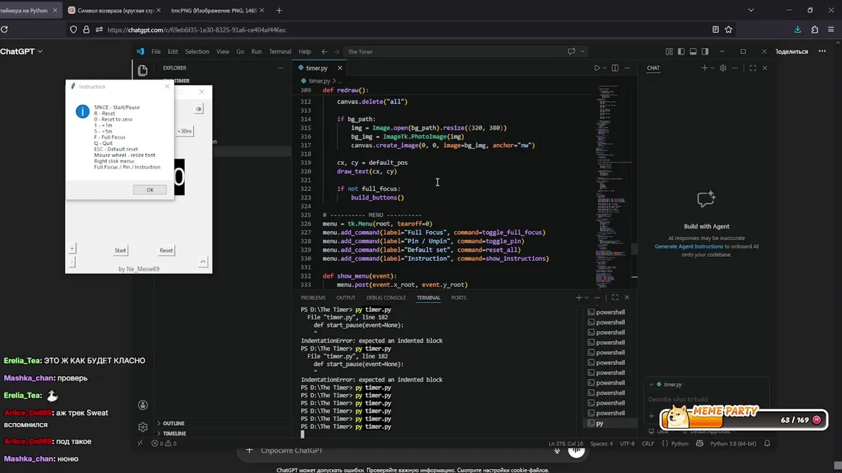Open the Manage gear in VS Code activity bar
Screen dimensions: 842x473
[x=143, y=427]
